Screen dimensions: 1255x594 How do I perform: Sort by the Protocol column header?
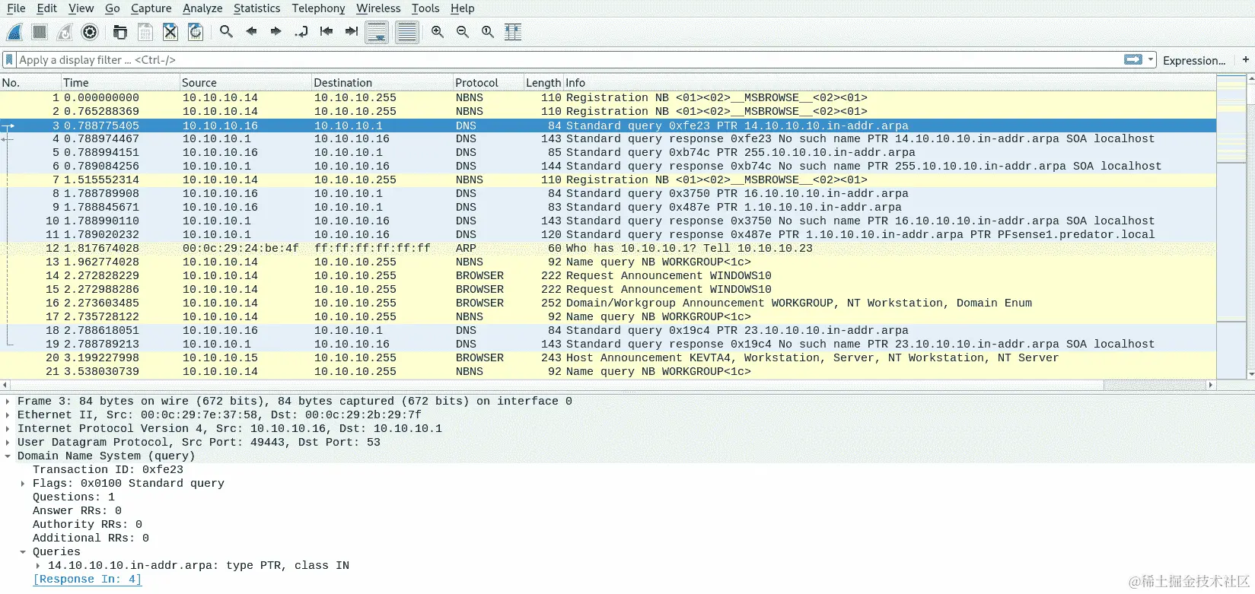(x=487, y=82)
